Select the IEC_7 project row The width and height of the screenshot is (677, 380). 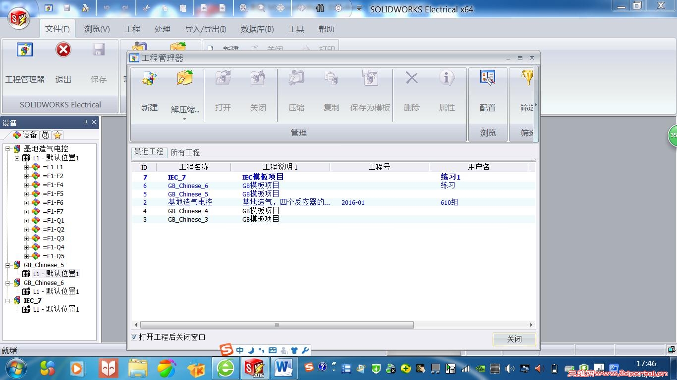(x=333, y=177)
